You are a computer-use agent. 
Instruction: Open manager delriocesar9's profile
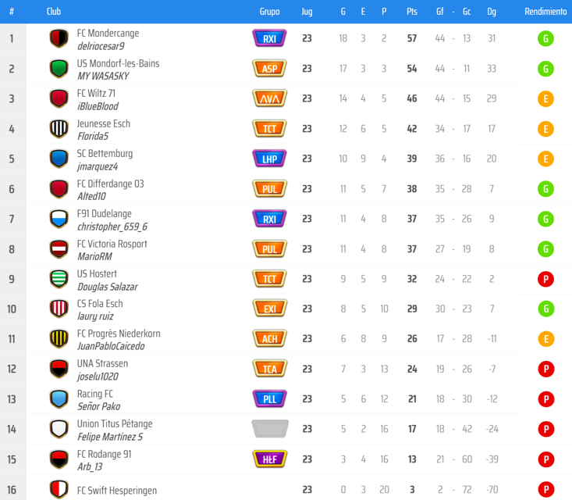point(101,46)
